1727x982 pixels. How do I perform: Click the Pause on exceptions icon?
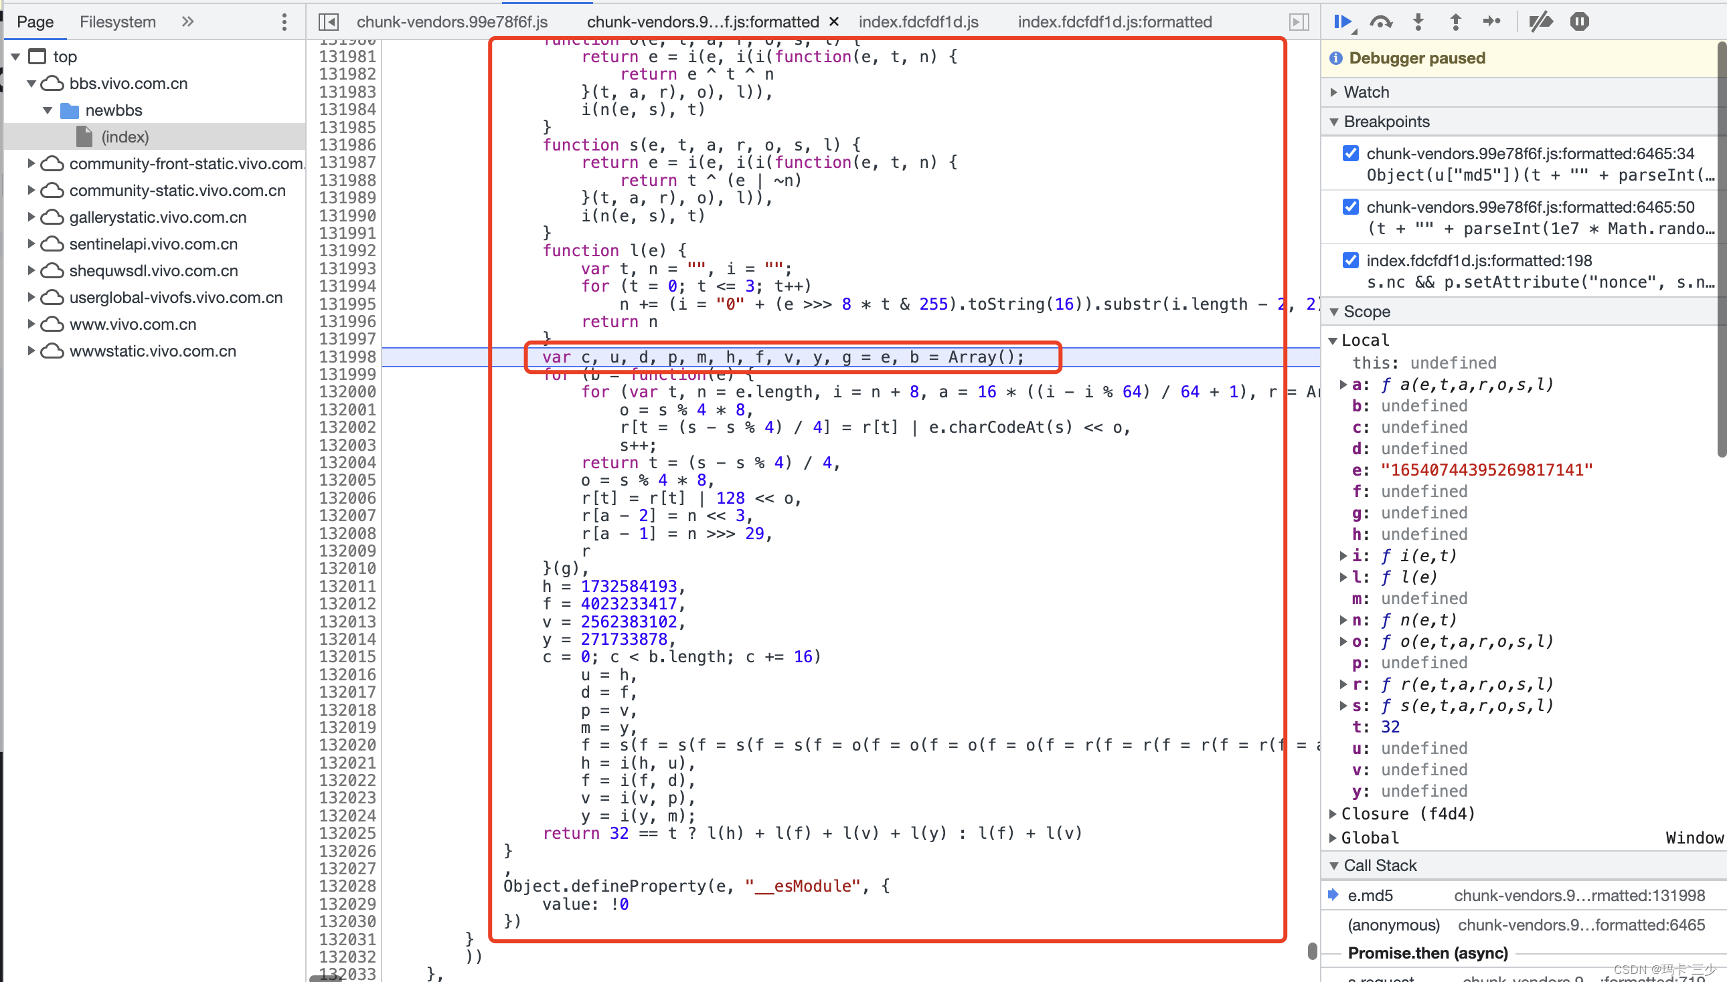pyautogui.click(x=1579, y=21)
